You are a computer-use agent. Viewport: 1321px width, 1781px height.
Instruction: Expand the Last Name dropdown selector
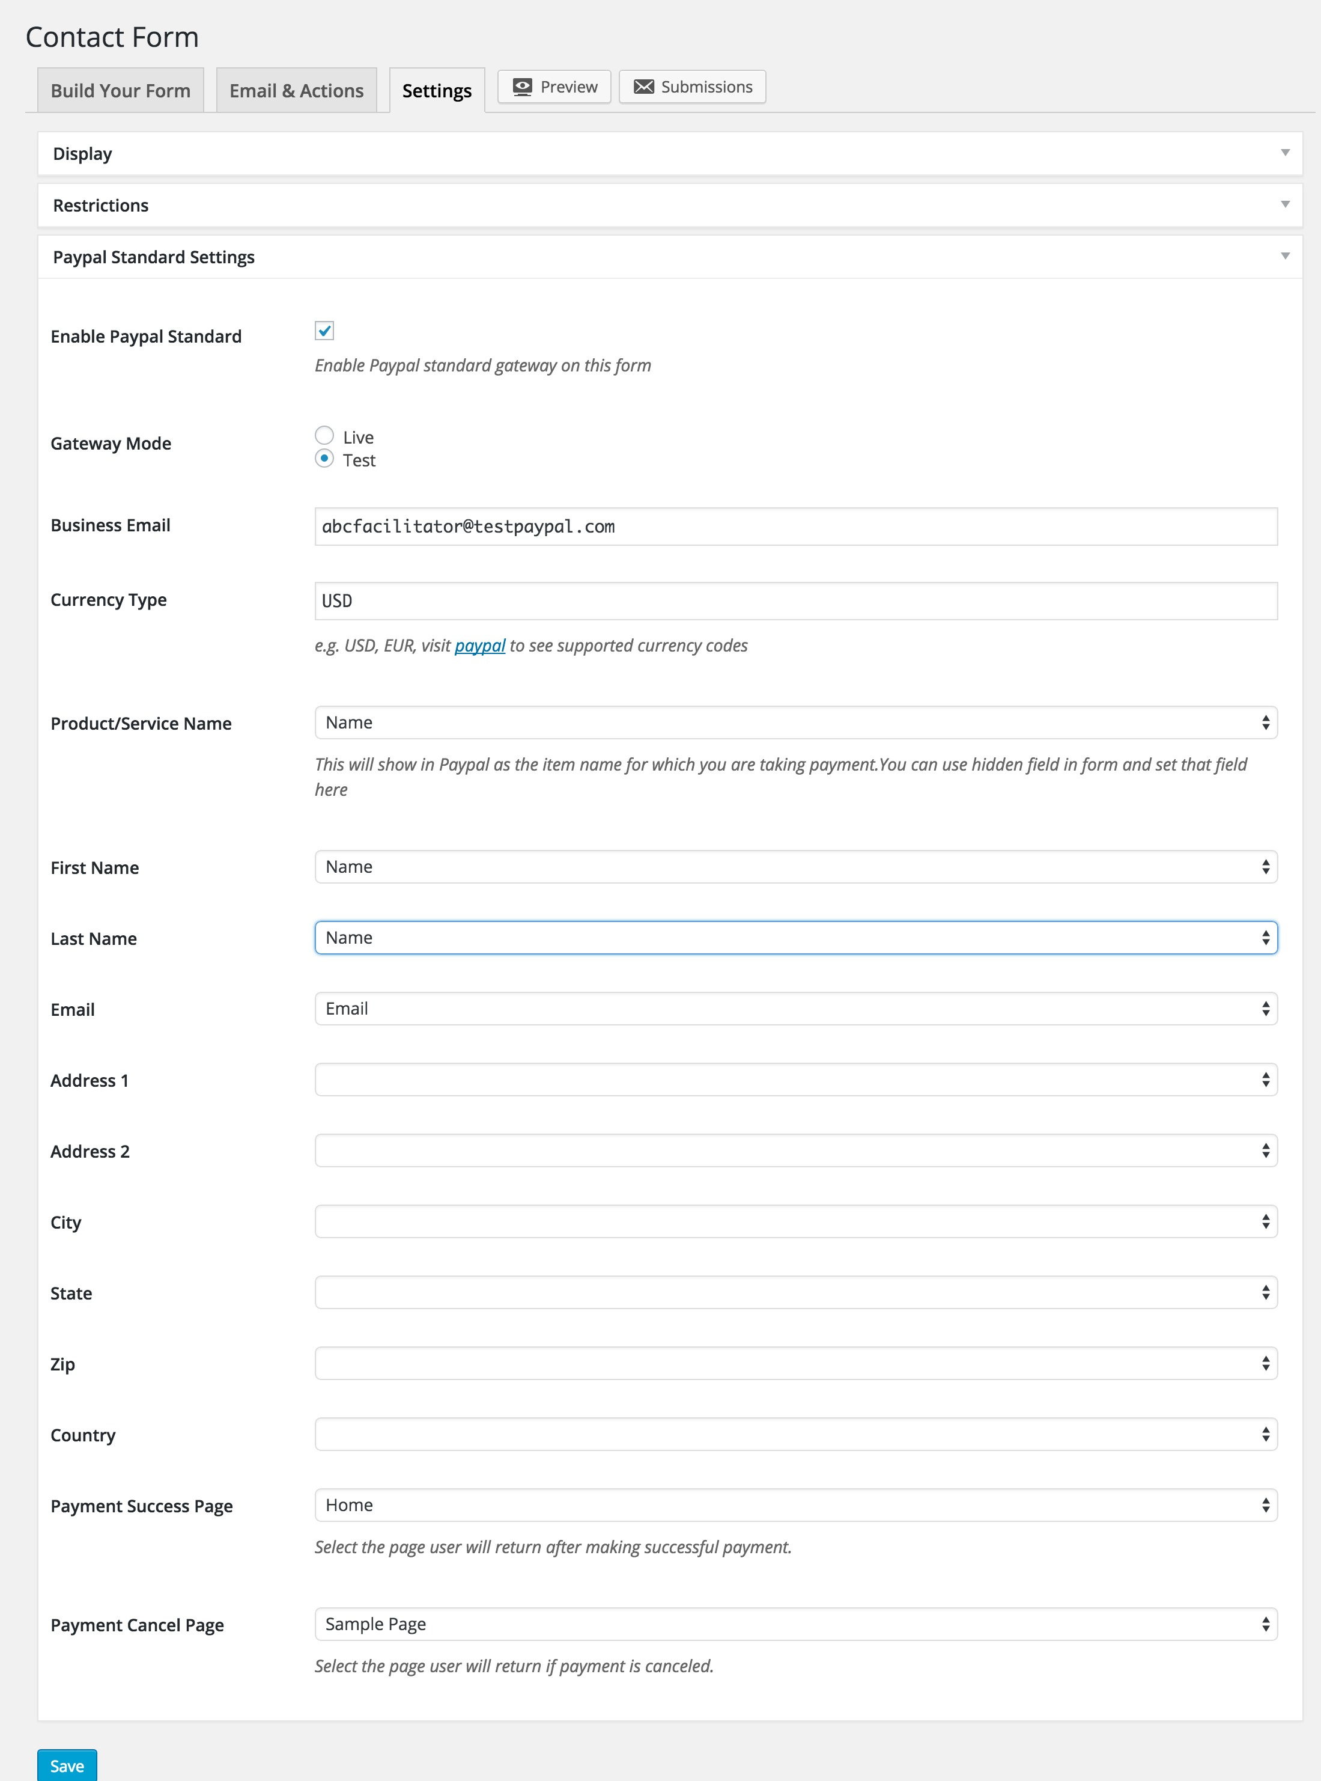(x=795, y=937)
